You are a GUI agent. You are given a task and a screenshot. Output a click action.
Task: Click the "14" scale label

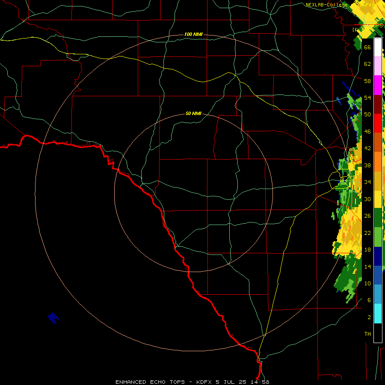(367, 267)
